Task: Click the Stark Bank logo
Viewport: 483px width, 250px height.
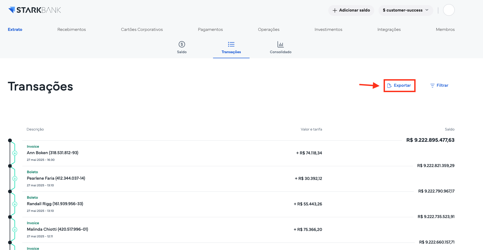Action: [35, 10]
